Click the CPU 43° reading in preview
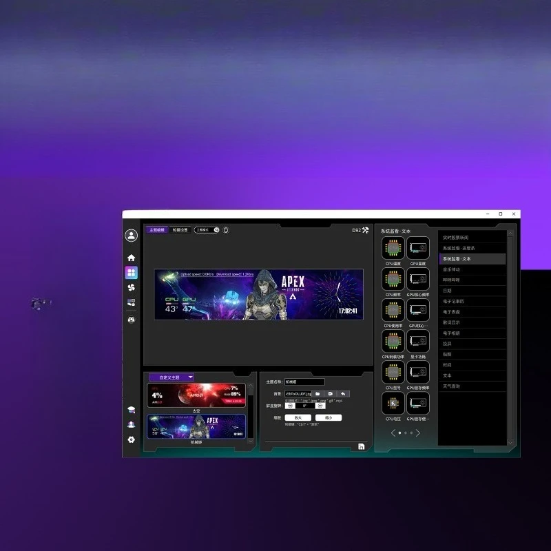The height and width of the screenshot is (551, 551). [x=171, y=309]
